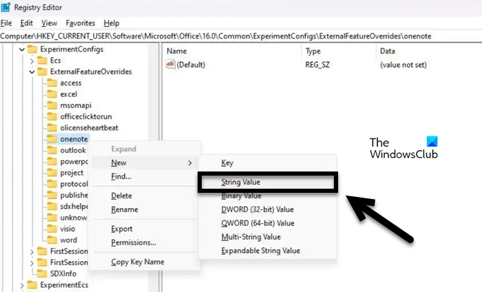
Task: Click the (value not set) data cell
Action: point(404,65)
